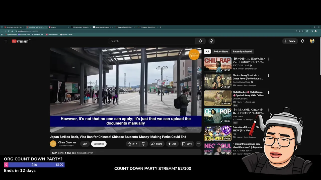This screenshot has height=180, width=321.
Task: Click China Observer channel avatar
Action: coord(53,144)
